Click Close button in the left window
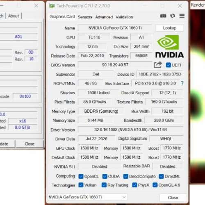Viewport: 205px width, 205px height. coord(30,144)
